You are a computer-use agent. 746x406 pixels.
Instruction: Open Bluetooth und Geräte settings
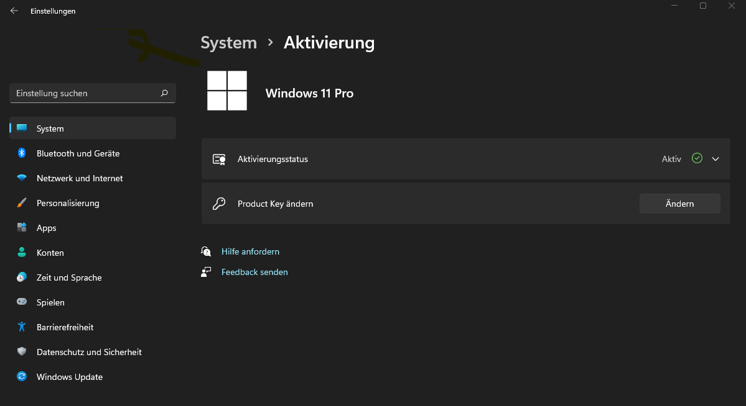93,153
